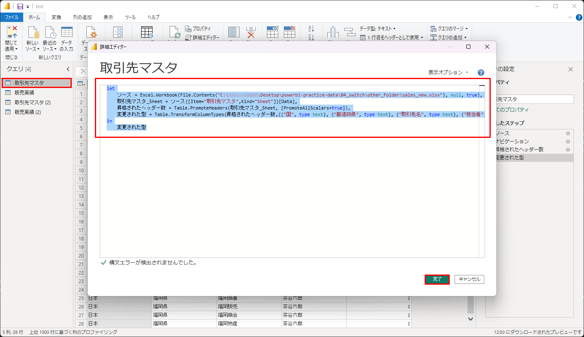The image size is (584, 337).
Task: Click the Enter Data table icon
Action: click(67, 32)
